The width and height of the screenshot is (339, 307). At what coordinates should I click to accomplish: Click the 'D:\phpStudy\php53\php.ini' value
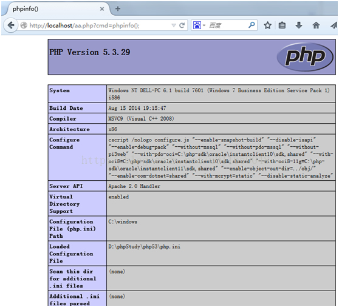(144, 246)
